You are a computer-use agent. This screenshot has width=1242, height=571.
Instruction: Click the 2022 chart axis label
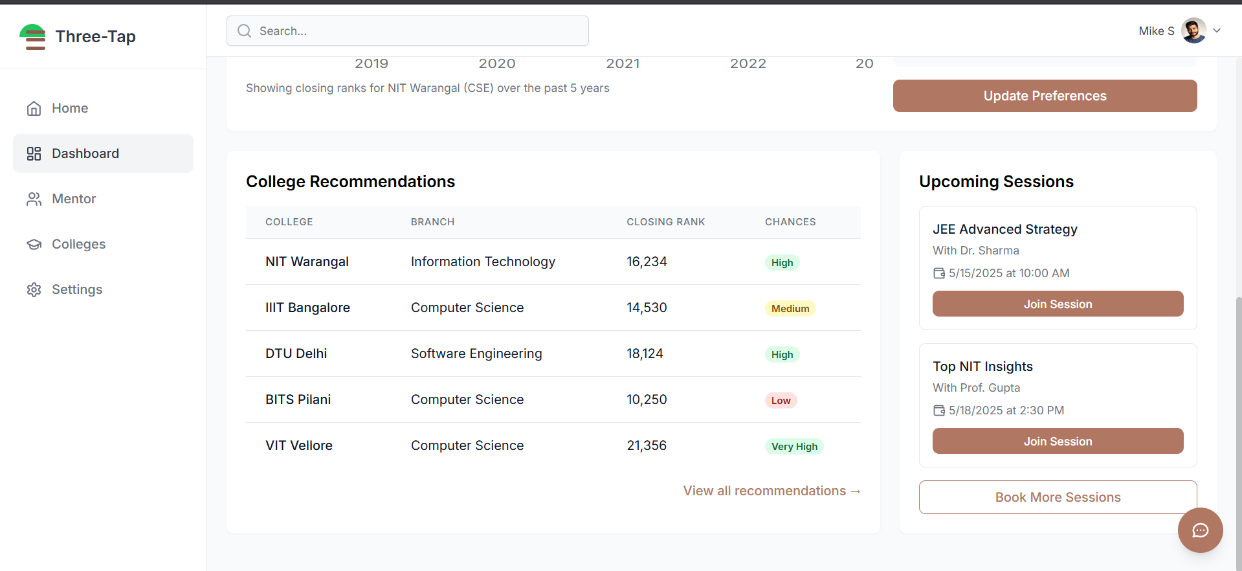[x=748, y=63]
